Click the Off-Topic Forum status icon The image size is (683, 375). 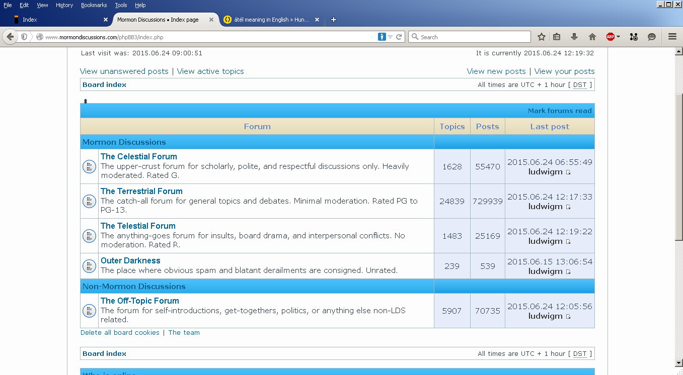point(89,311)
